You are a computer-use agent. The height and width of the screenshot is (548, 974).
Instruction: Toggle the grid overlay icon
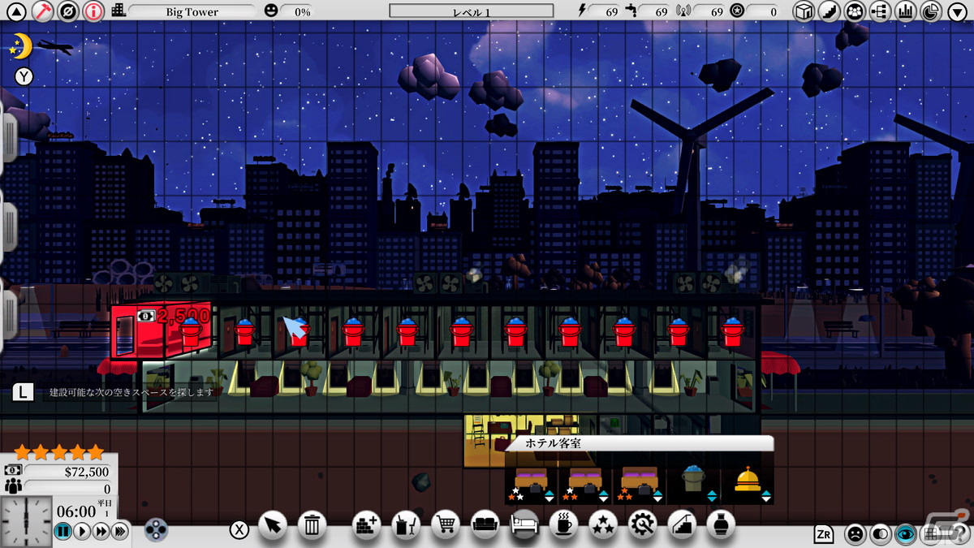(x=930, y=533)
